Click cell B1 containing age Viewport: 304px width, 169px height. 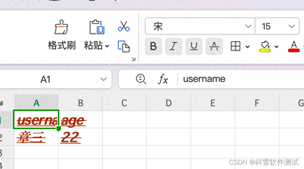click(x=80, y=120)
